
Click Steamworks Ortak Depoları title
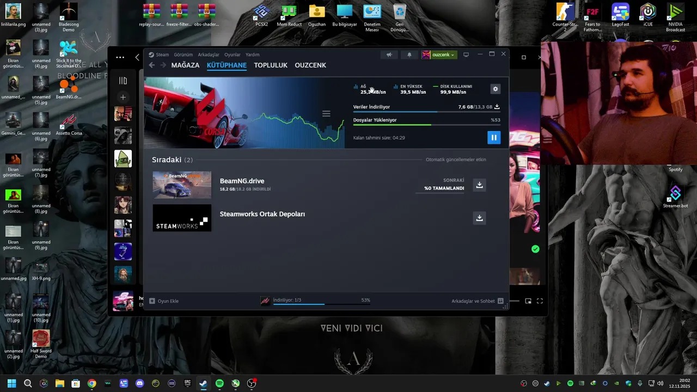coord(262,214)
